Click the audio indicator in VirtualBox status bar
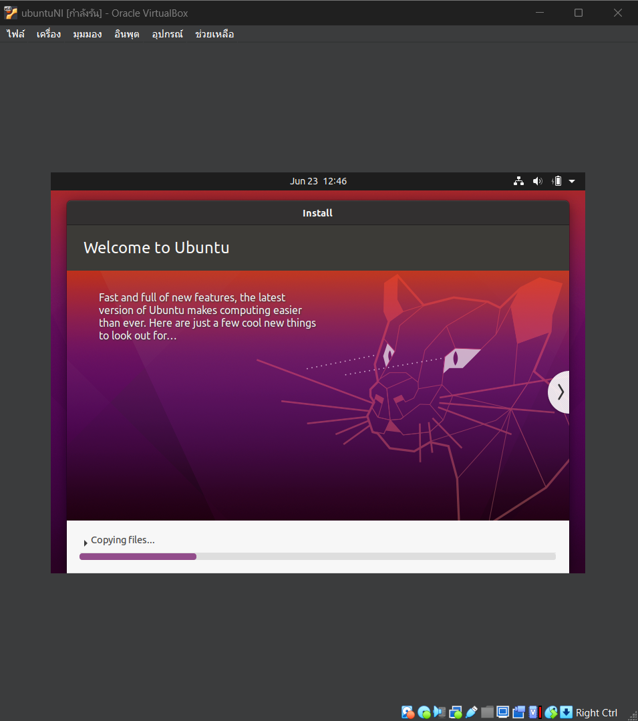The height and width of the screenshot is (721, 638). coord(440,712)
